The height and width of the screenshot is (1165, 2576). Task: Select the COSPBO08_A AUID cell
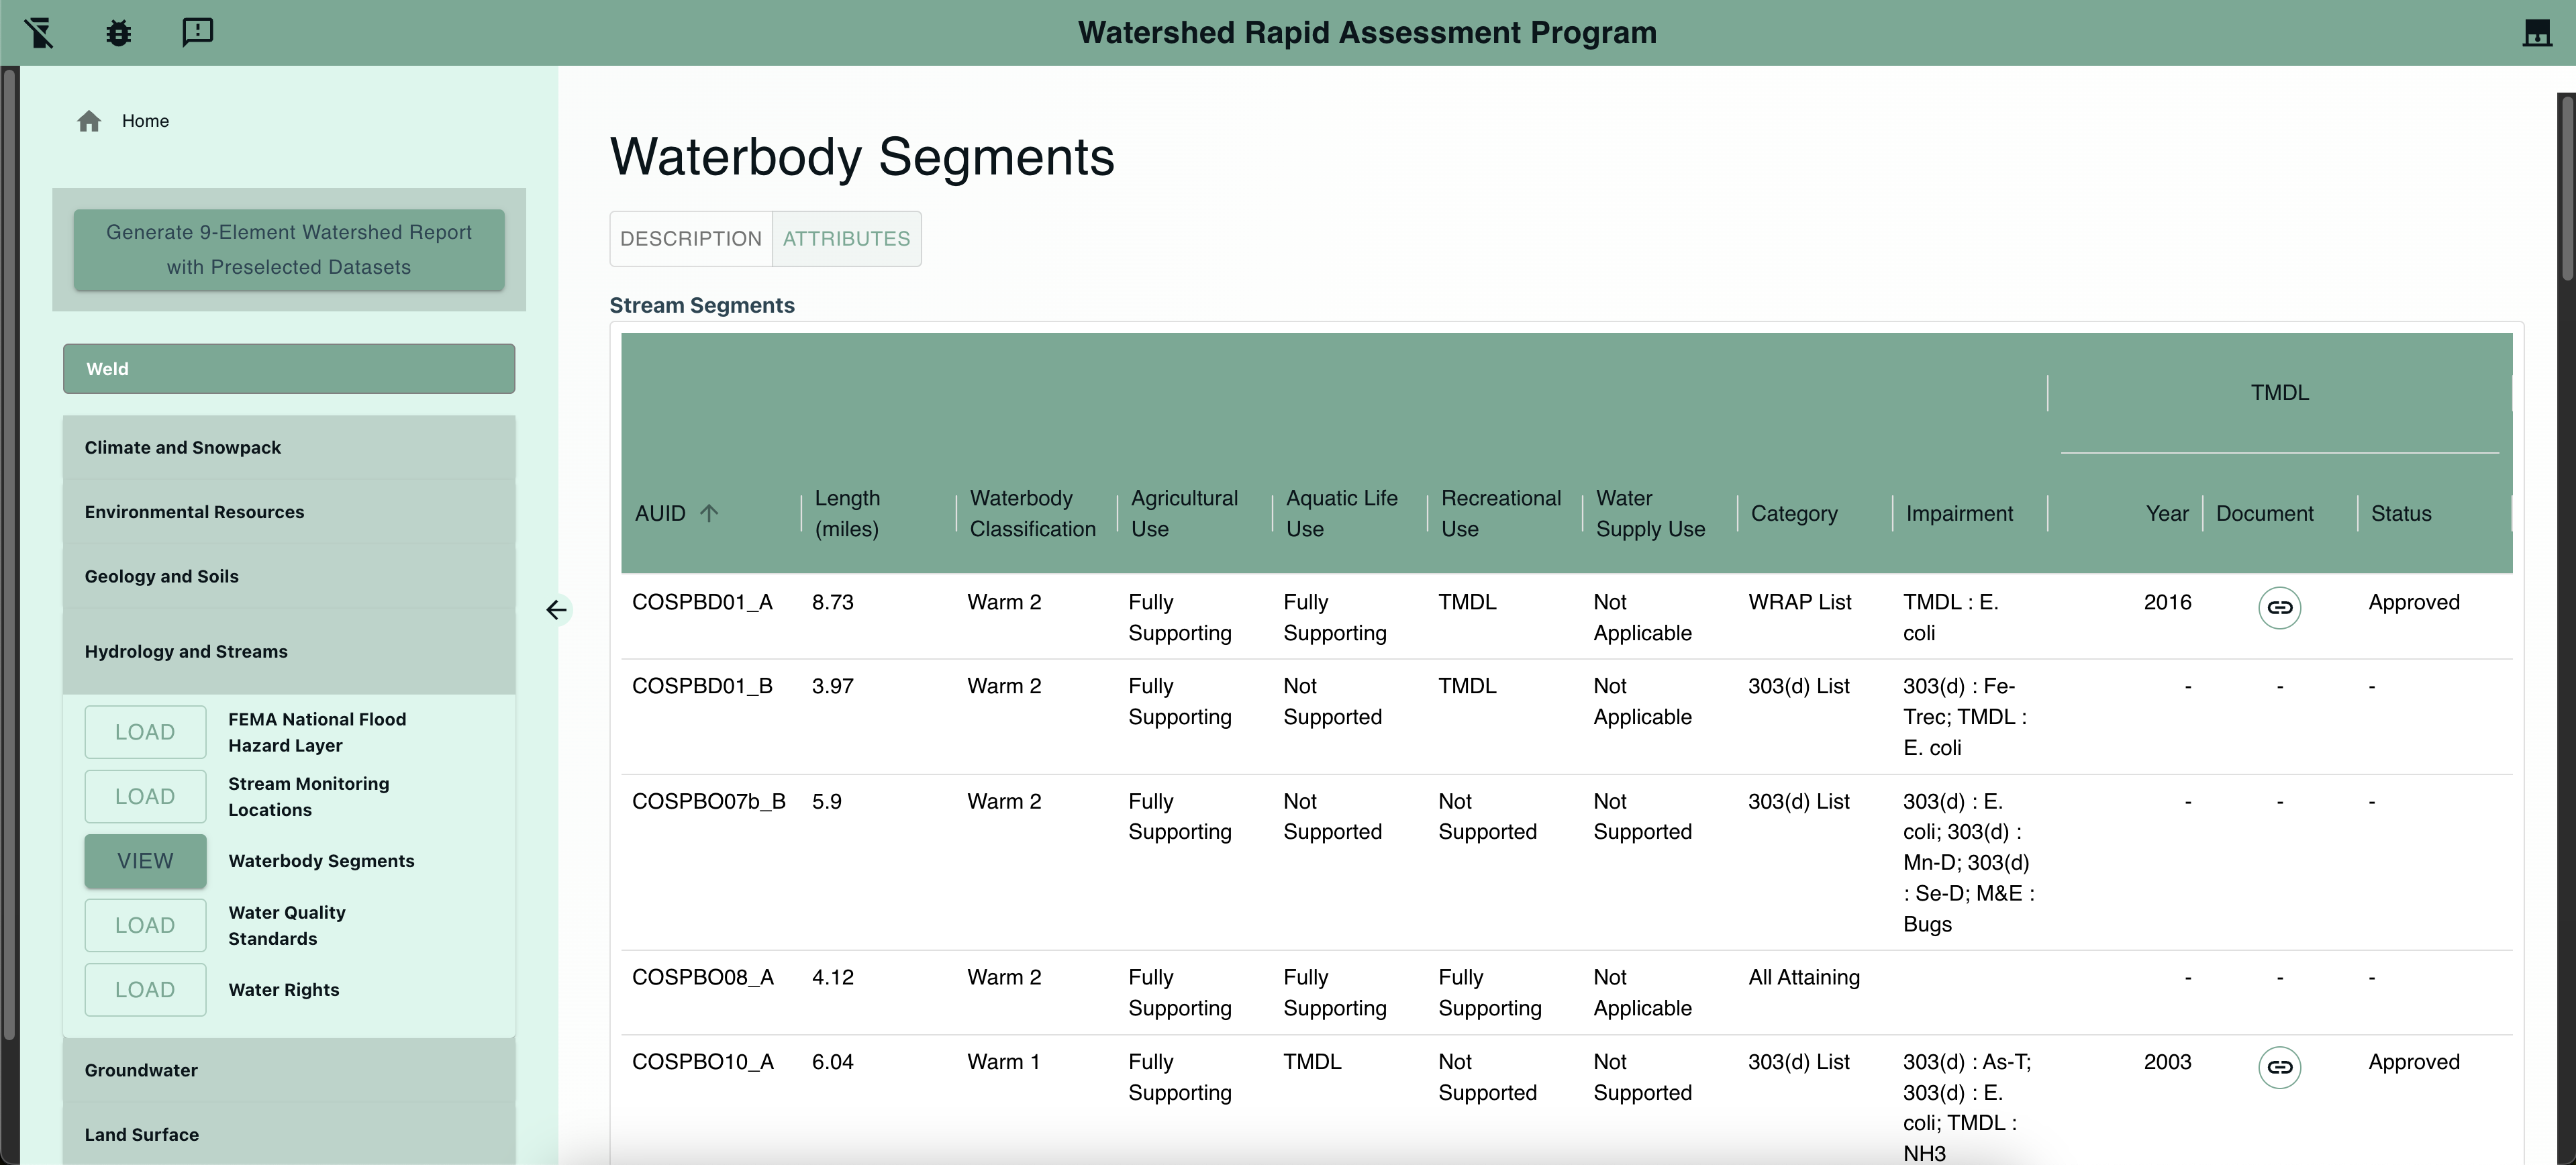[x=702, y=977]
